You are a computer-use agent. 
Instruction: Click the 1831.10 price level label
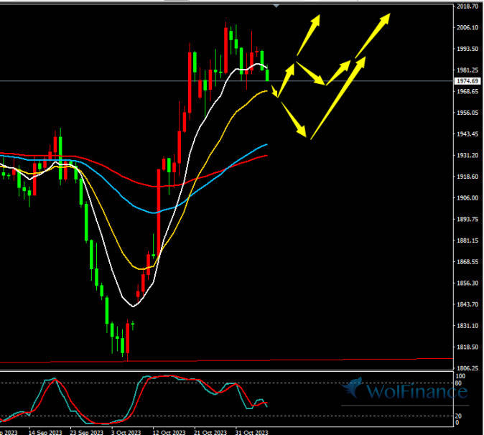pyautogui.click(x=467, y=325)
